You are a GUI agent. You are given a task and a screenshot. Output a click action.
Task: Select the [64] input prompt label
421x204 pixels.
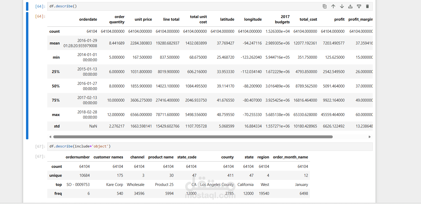coord(40,6)
